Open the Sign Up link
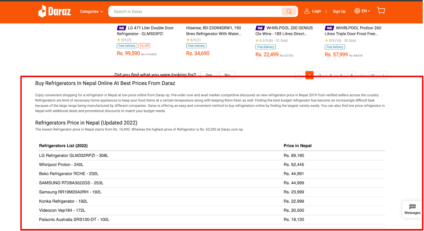424x231 pixels. pyautogui.click(x=339, y=11)
